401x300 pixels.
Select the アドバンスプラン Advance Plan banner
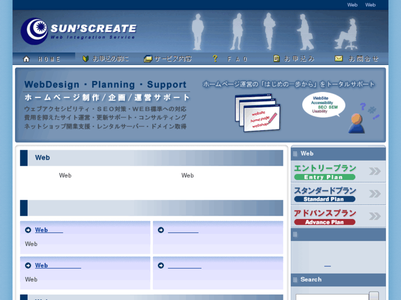(x=338, y=216)
